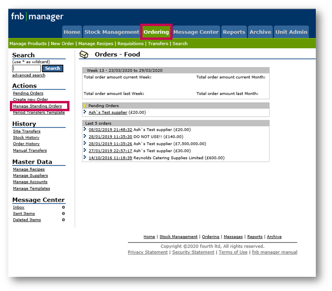Open Manage Standing Orders link

tap(37, 106)
